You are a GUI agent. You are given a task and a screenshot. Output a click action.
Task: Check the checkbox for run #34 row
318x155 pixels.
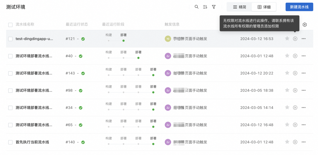pos(10,108)
